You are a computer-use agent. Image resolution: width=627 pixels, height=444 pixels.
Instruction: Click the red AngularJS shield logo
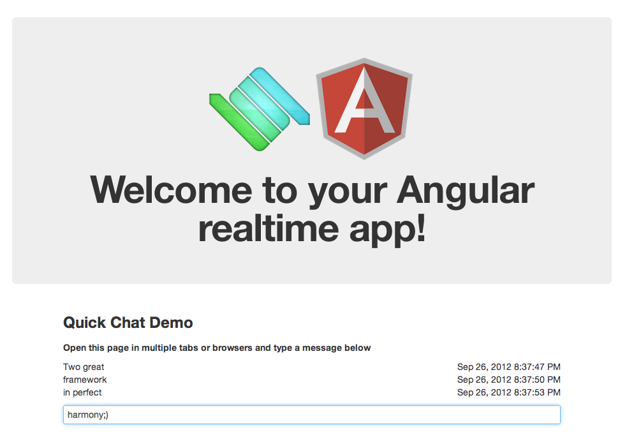[364, 108]
